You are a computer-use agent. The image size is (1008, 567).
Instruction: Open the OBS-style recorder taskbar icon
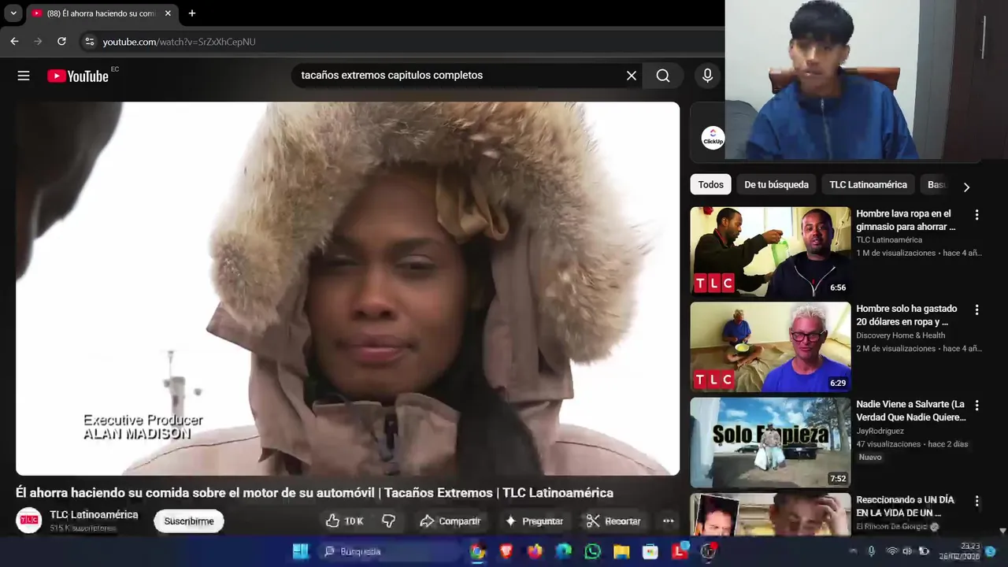pyautogui.click(x=709, y=551)
